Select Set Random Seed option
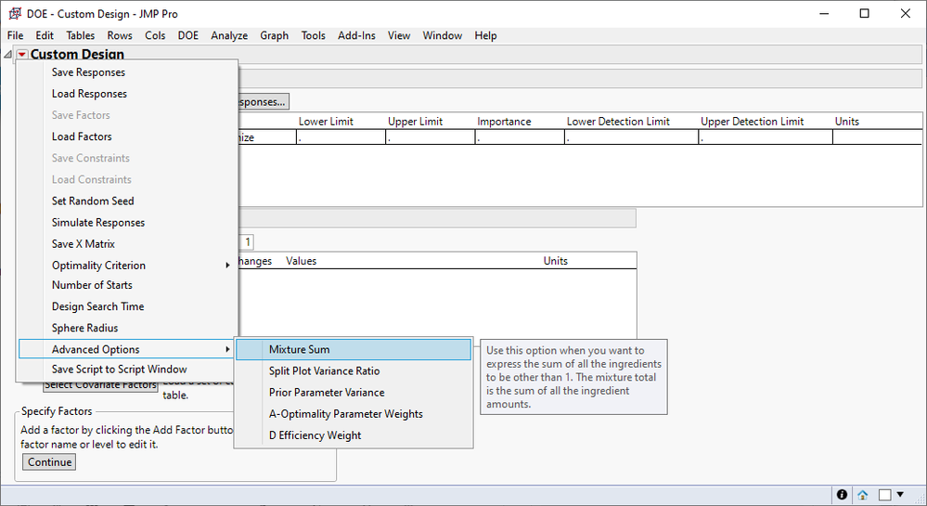This screenshot has height=506, width=927. coord(128,201)
